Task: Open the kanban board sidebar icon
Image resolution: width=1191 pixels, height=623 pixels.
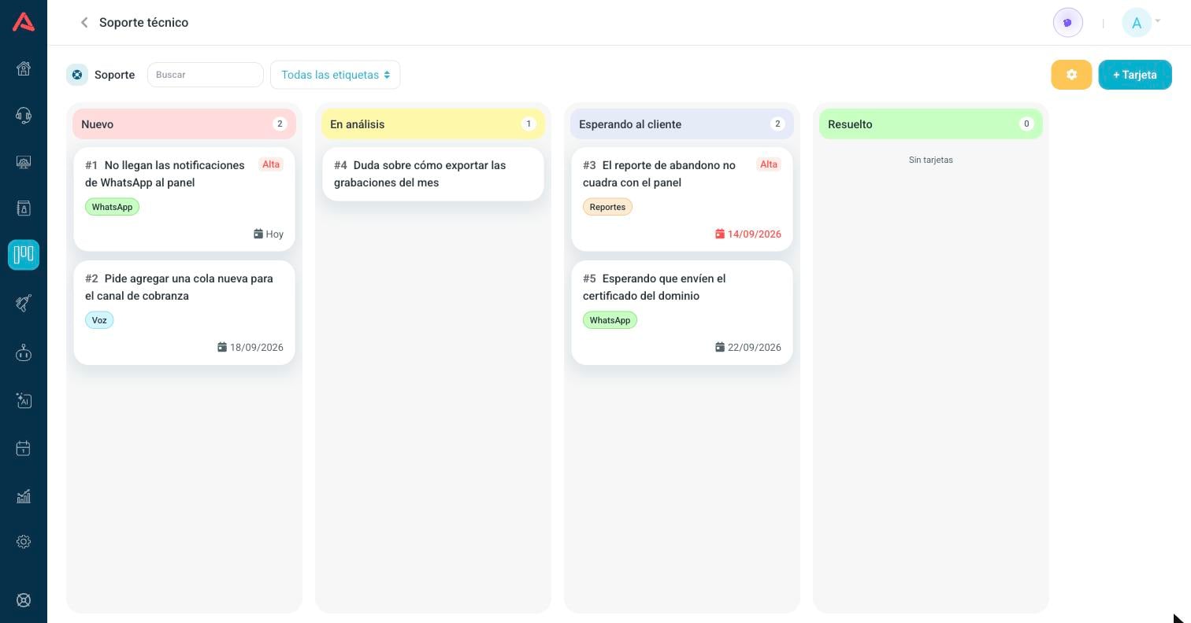Action: point(24,255)
